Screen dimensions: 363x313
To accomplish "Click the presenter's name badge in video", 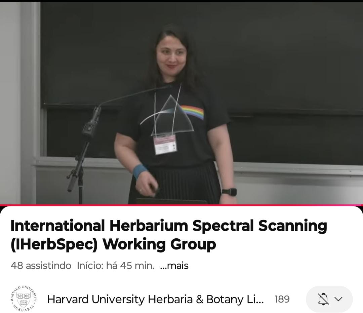I will click(x=165, y=145).
